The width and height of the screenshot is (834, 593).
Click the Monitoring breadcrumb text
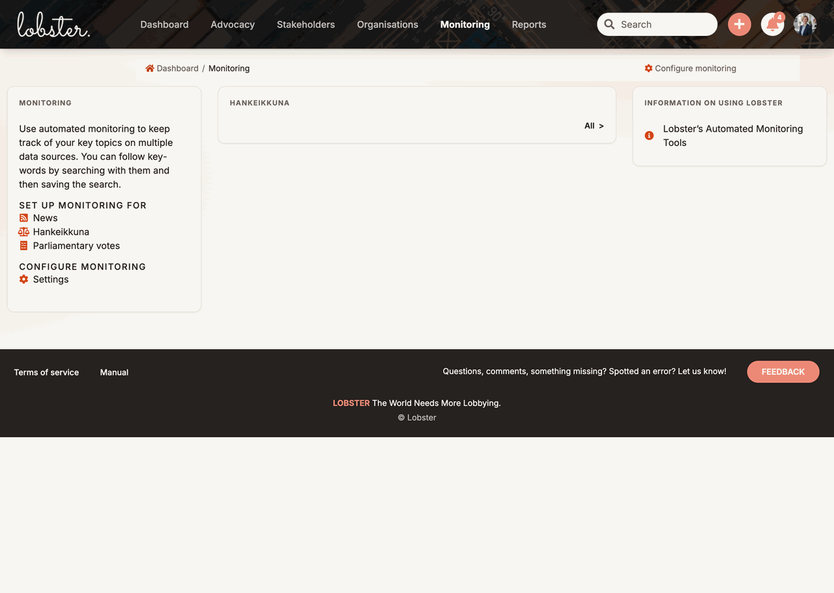(229, 68)
